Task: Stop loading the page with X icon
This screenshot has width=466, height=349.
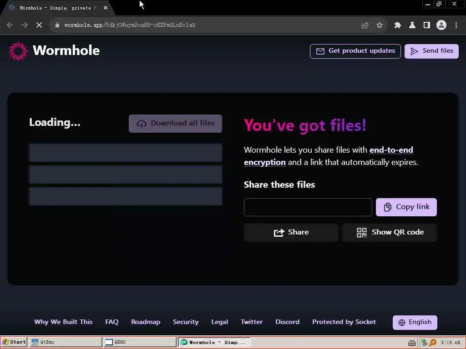Action: [39, 25]
